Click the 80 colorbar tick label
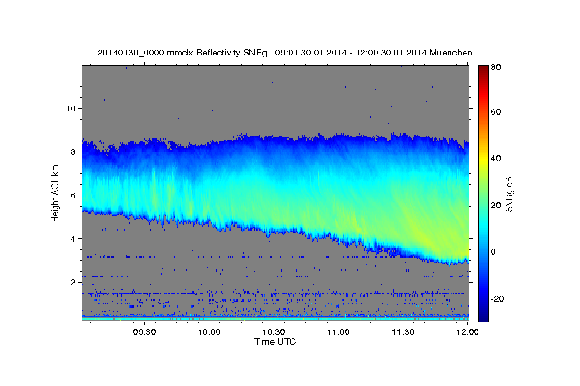 (x=495, y=68)
